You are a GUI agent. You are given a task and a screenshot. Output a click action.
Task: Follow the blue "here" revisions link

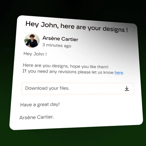click(119, 73)
